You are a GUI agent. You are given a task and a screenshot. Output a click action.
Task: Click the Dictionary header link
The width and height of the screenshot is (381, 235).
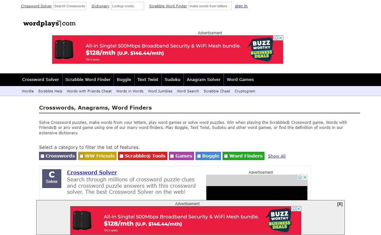coord(100,6)
